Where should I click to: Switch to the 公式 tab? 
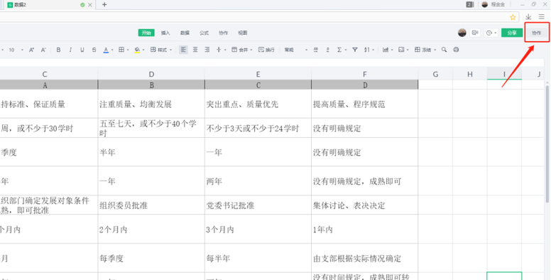(x=204, y=33)
